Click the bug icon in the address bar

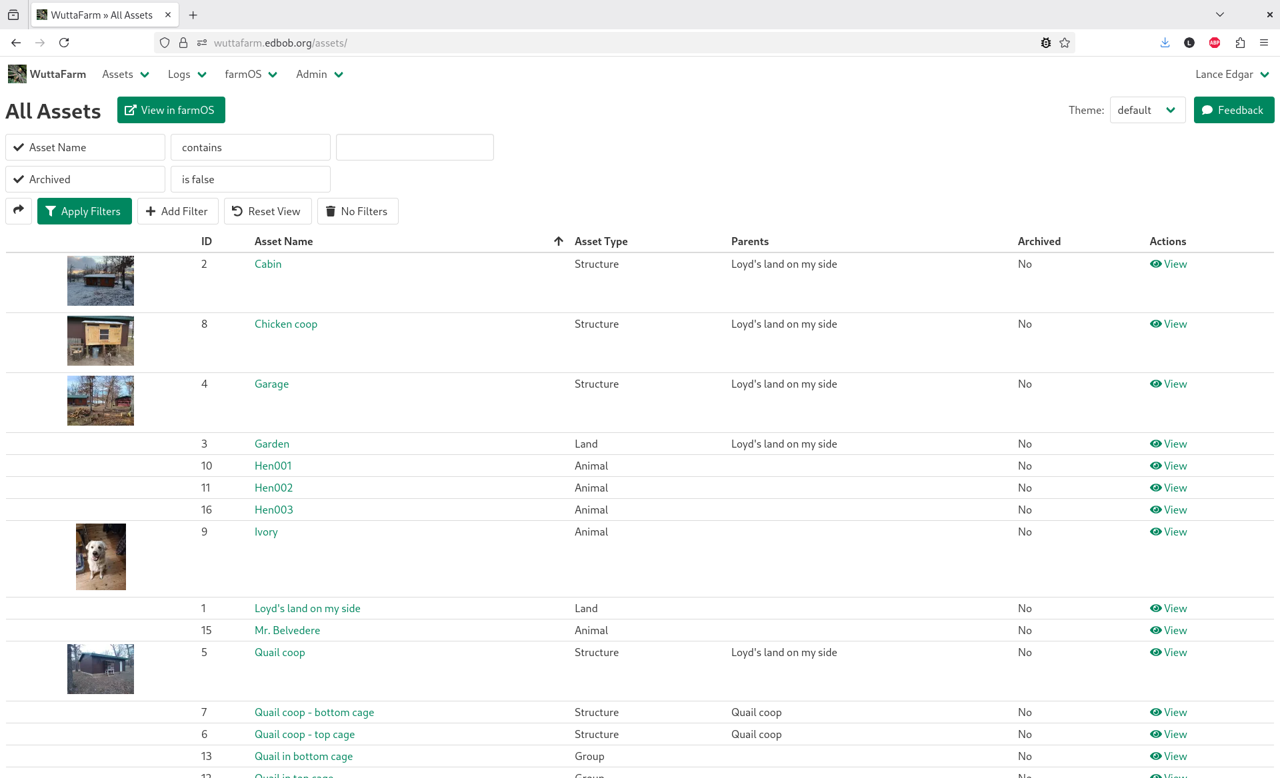[x=1046, y=42]
